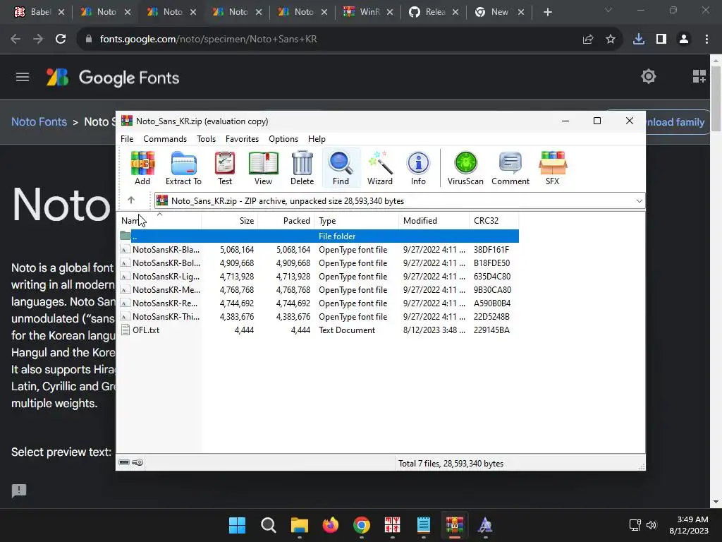
Task: Select NotoSansKR-Bla... font file
Action: (x=319, y=249)
